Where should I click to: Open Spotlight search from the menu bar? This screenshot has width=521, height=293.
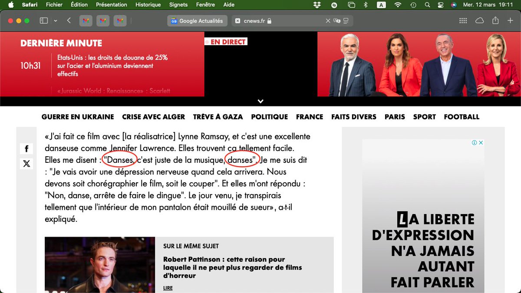click(x=427, y=5)
